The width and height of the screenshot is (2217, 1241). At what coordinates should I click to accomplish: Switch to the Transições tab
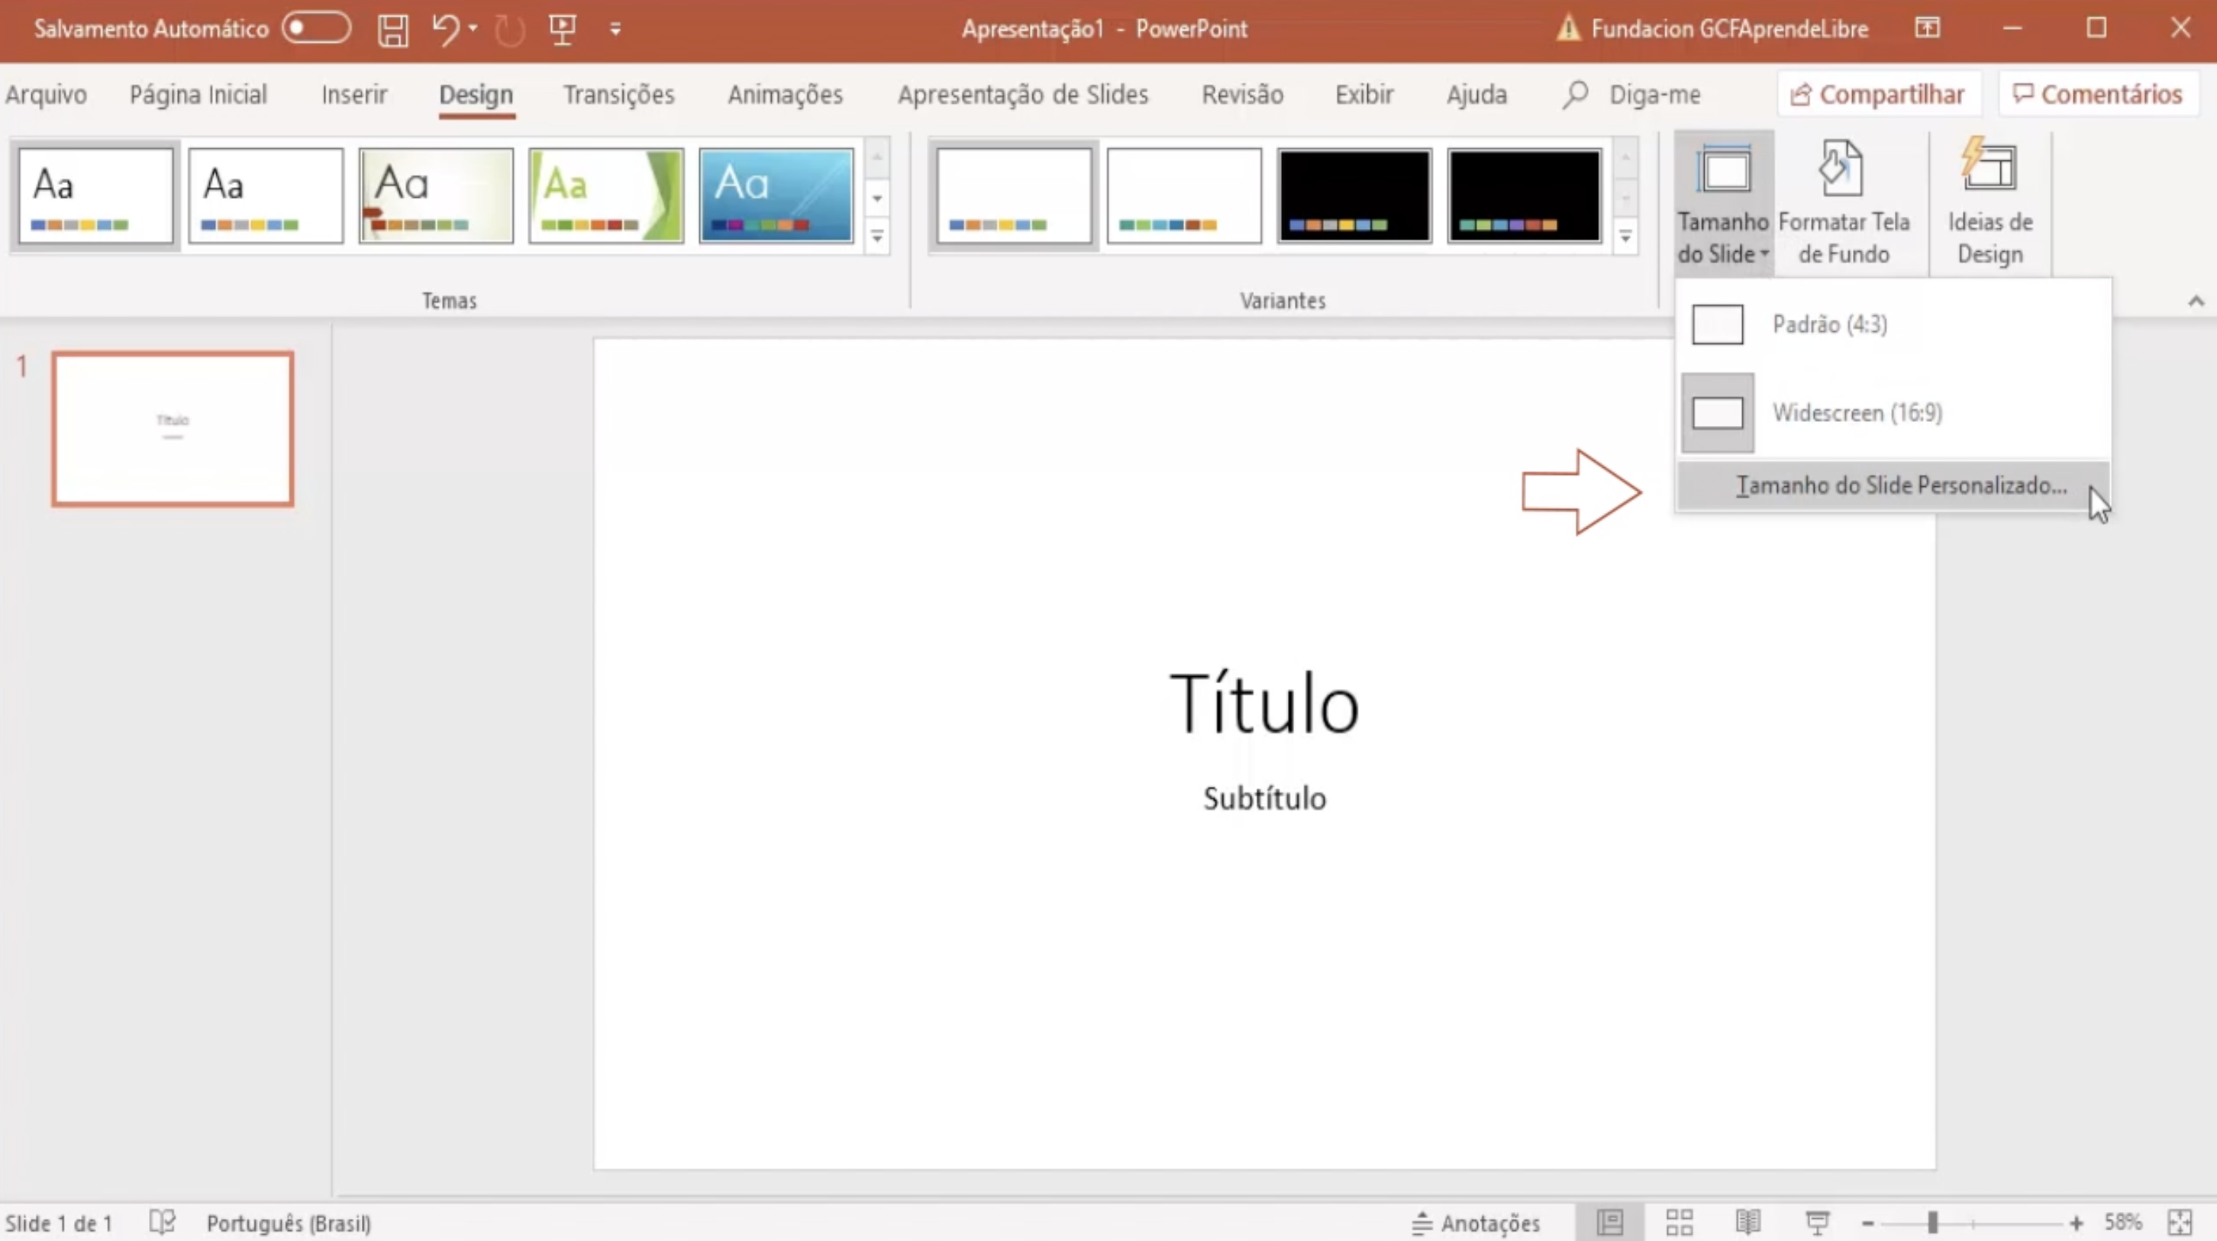pos(618,95)
